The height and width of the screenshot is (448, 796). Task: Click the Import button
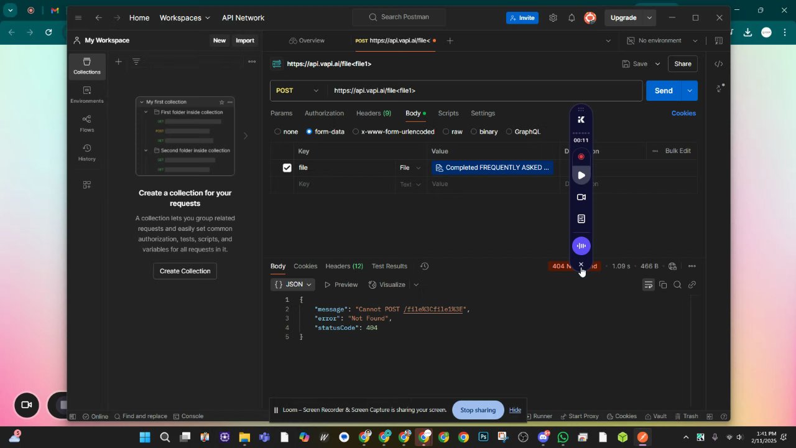(x=244, y=40)
